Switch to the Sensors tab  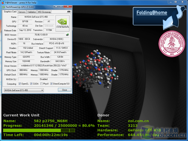click(x=22, y=12)
